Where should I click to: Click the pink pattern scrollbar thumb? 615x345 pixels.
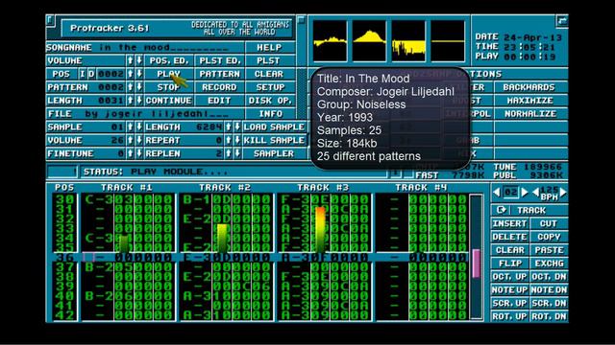tap(477, 264)
